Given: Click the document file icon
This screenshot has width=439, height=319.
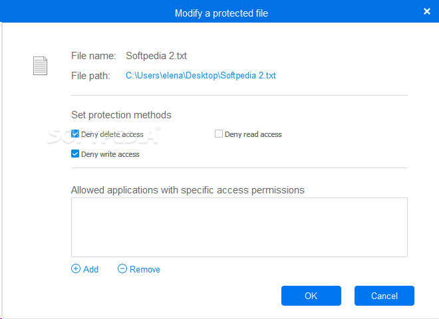Looking at the screenshot, I should click(x=41, y=65).
